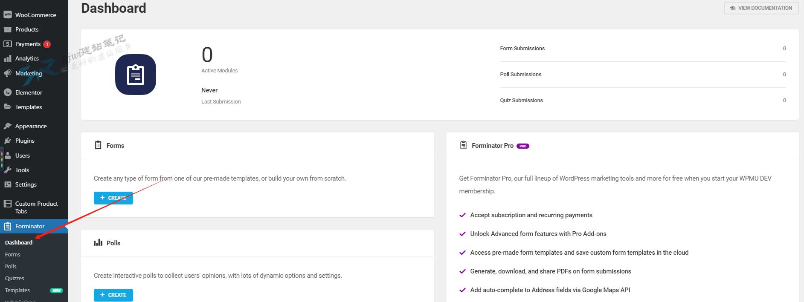Click the View Documentation graduation cap icon
The image size is (804, 302).
point(733,8)
